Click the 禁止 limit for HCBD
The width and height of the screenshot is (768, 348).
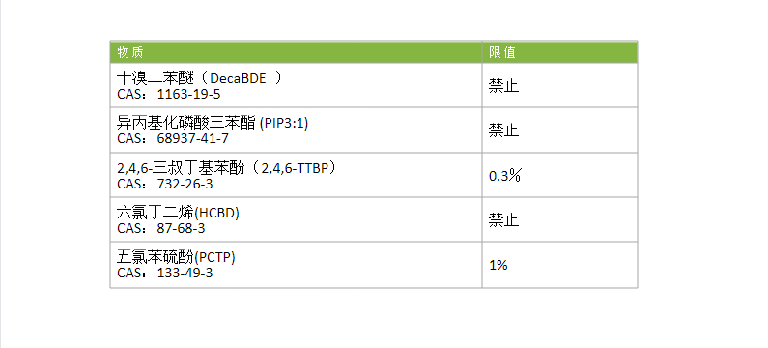pyautogui.click(x=503, y=220)
